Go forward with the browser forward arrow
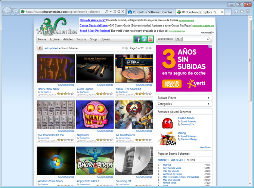 click(x=16, y=12)
